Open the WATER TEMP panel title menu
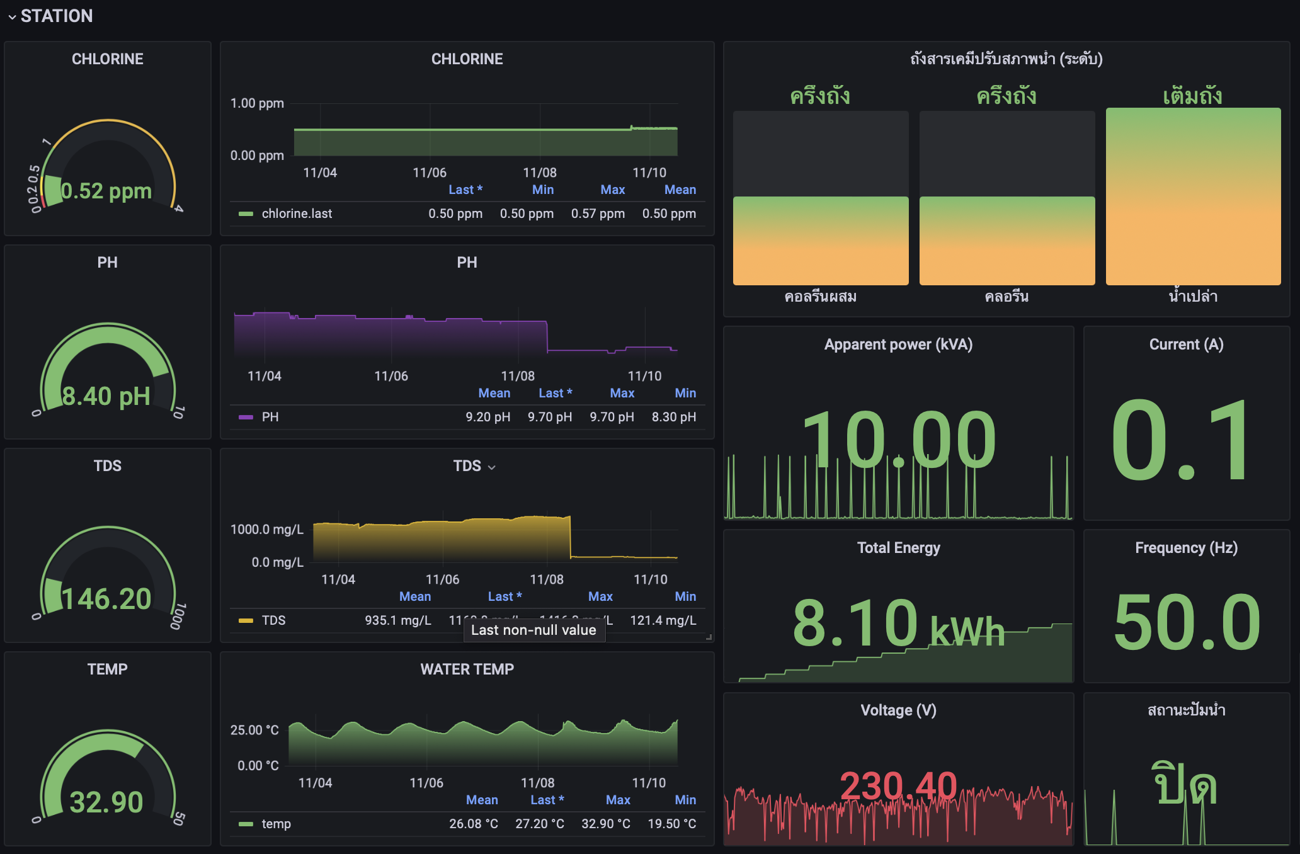Image resolution: width=1300 pixels, height=854 pixels. coord(467,669)
